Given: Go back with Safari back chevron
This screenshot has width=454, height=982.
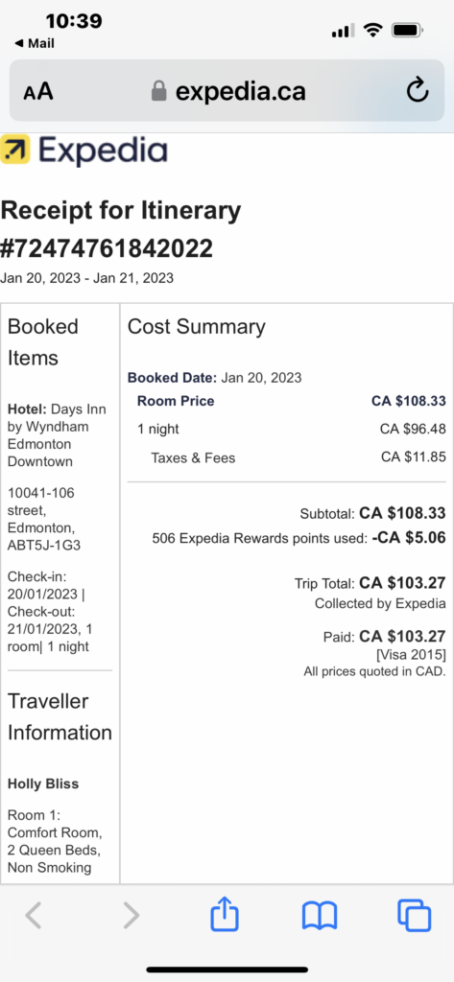Looking at the screenshot, I should point(34,915).
